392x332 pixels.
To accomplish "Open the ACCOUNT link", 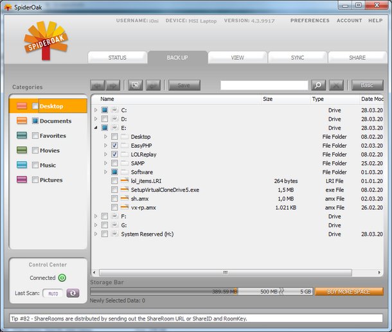I will [349, 21].
